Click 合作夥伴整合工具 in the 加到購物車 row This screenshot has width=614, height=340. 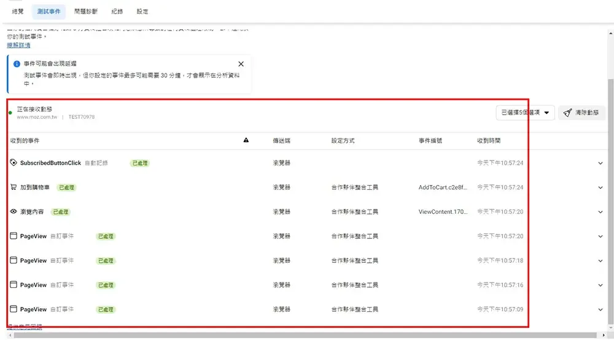(354, 187)
